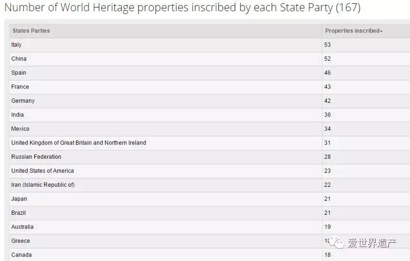This screenshot has height=261, width=410.
Task: Select Iran (Islamic Republic of)
Action: 43,185
